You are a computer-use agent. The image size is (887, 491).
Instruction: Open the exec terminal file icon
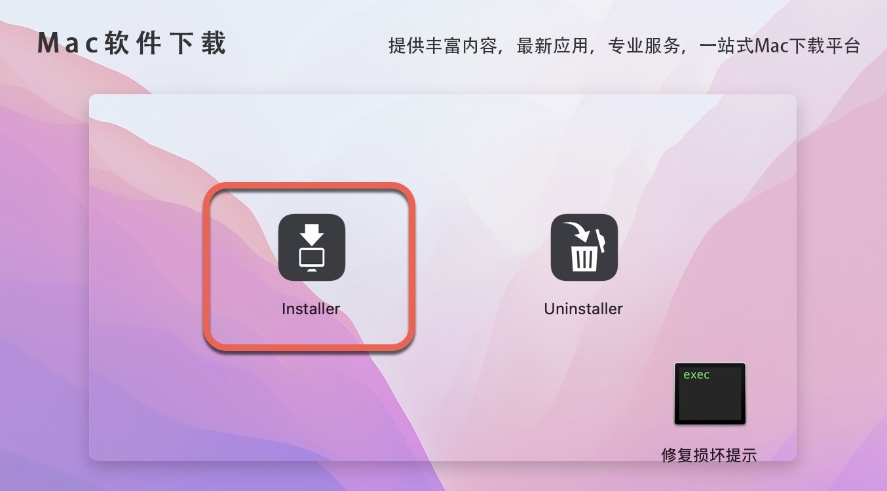(710, 393)
